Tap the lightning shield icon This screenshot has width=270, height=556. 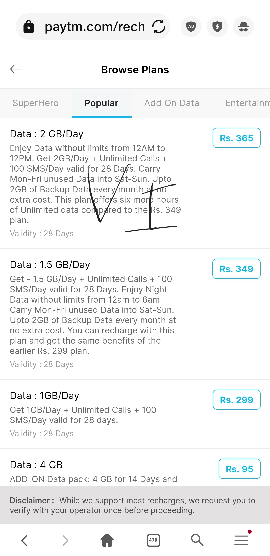[x=217, y=26]
